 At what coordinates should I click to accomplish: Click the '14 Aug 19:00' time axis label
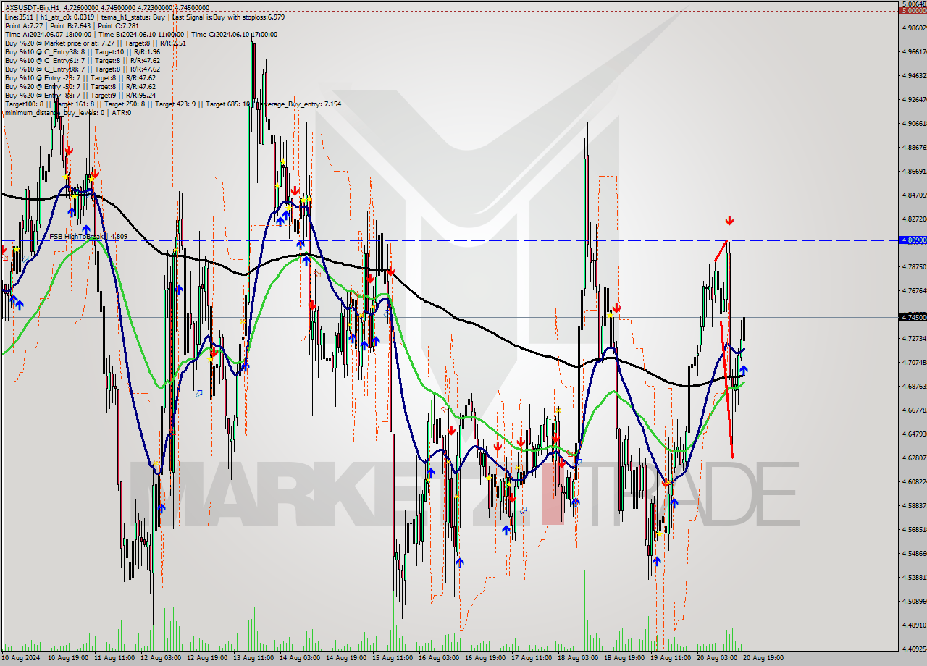pyautogui.click(x=345, y=658)
